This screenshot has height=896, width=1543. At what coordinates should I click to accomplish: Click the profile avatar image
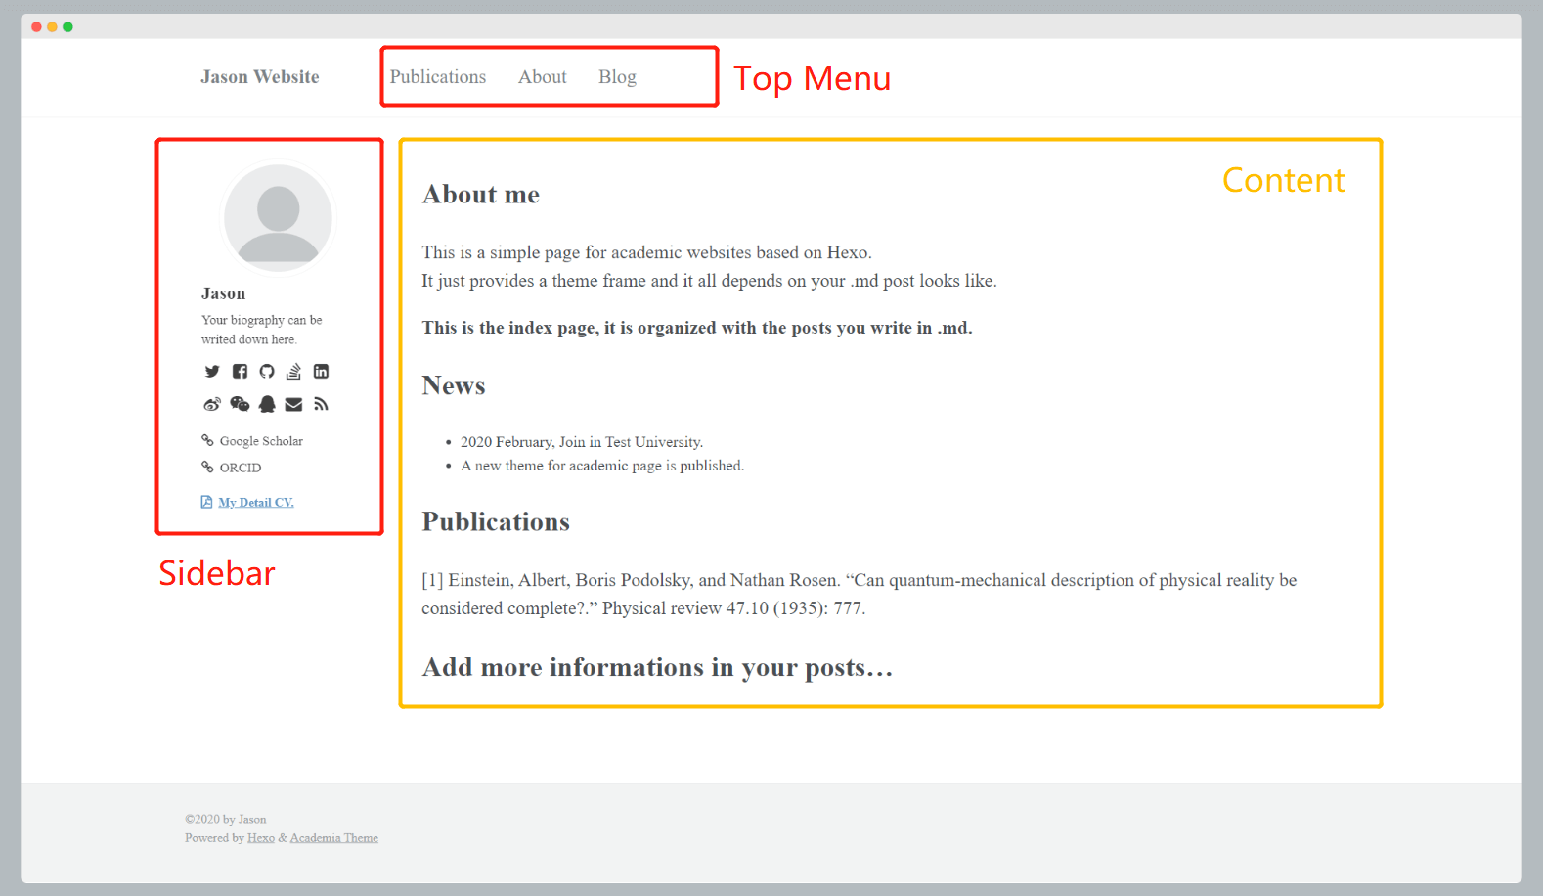pos(279,218)
